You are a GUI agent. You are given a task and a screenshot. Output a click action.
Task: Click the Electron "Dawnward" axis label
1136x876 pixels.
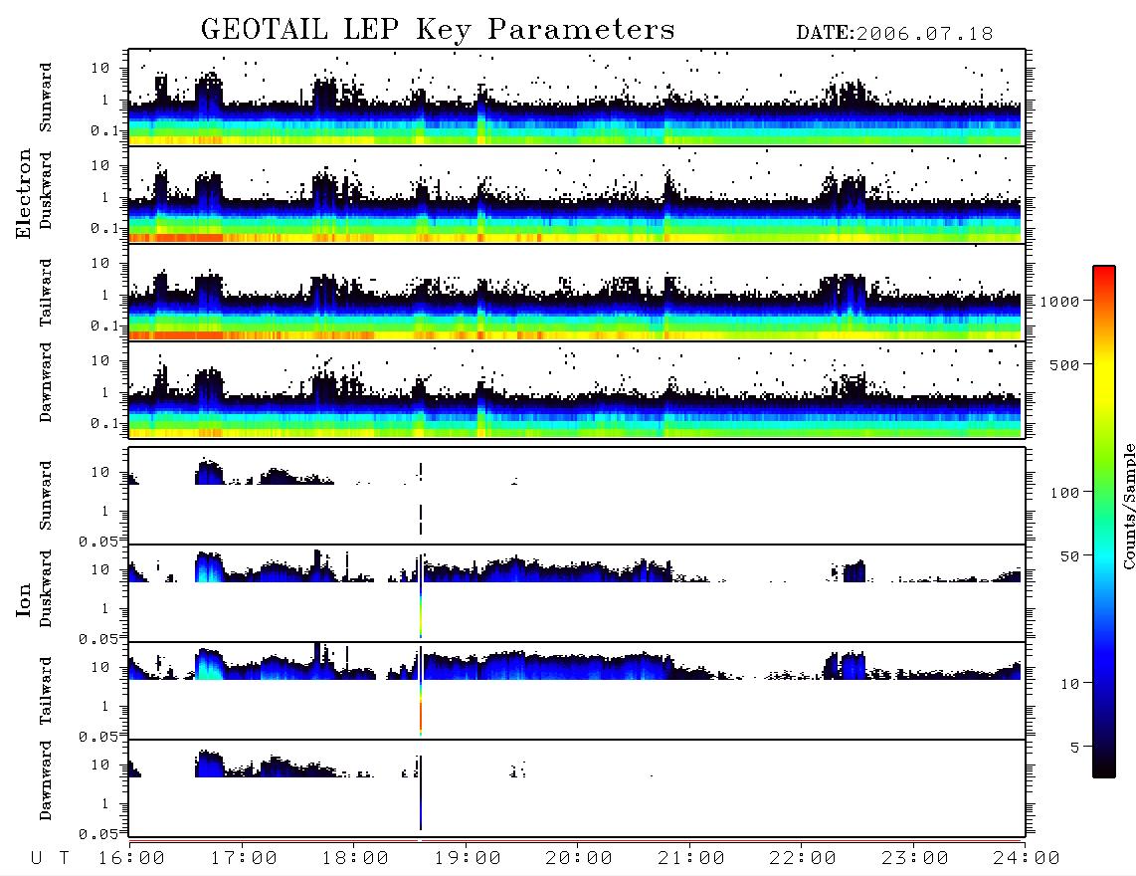coord(46,382)
